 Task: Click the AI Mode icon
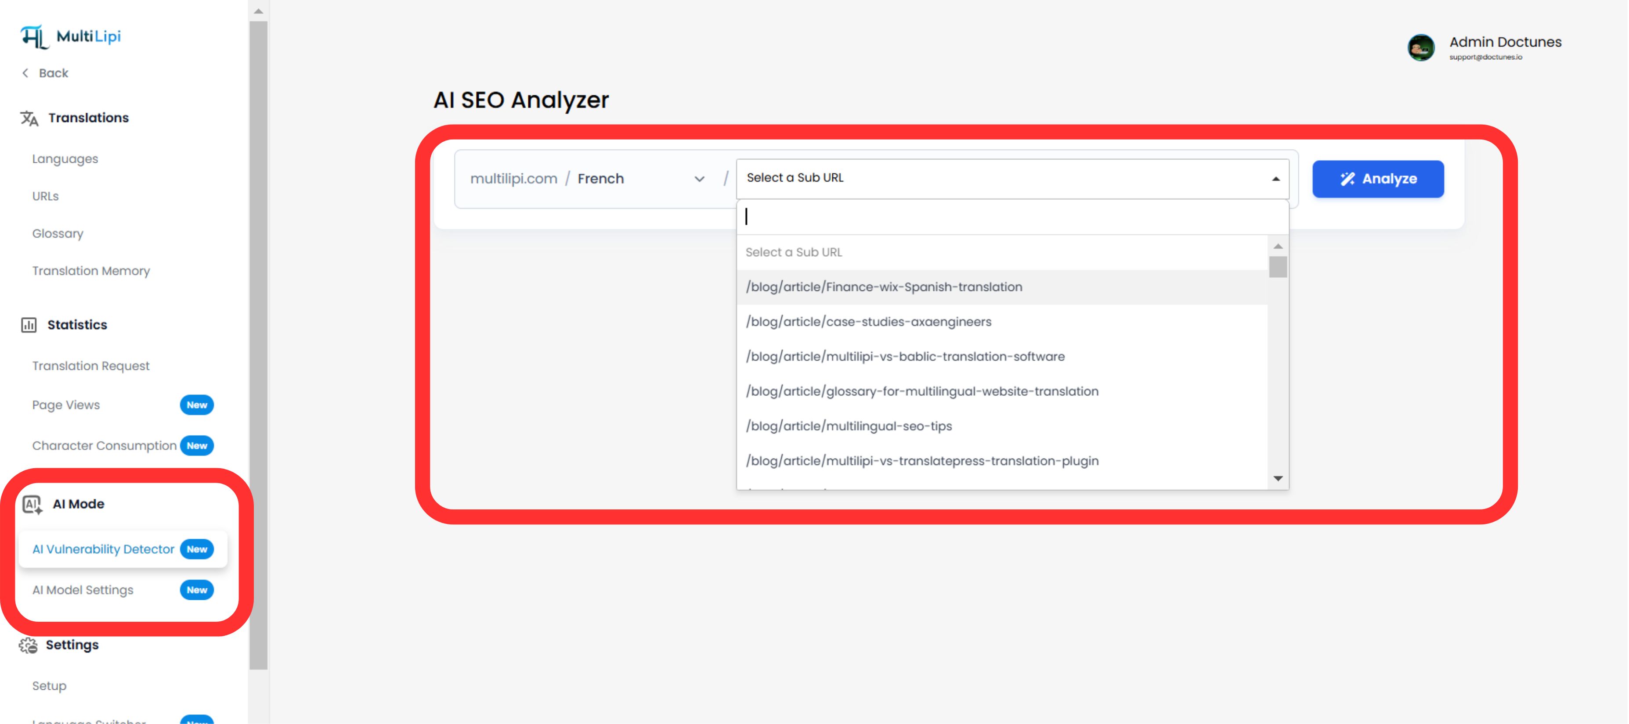32,504
